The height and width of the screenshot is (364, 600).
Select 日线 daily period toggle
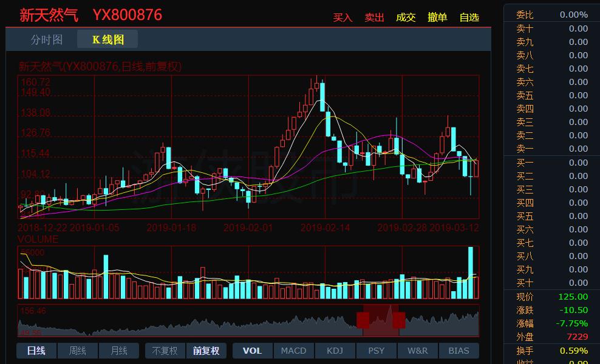[36, 351]
